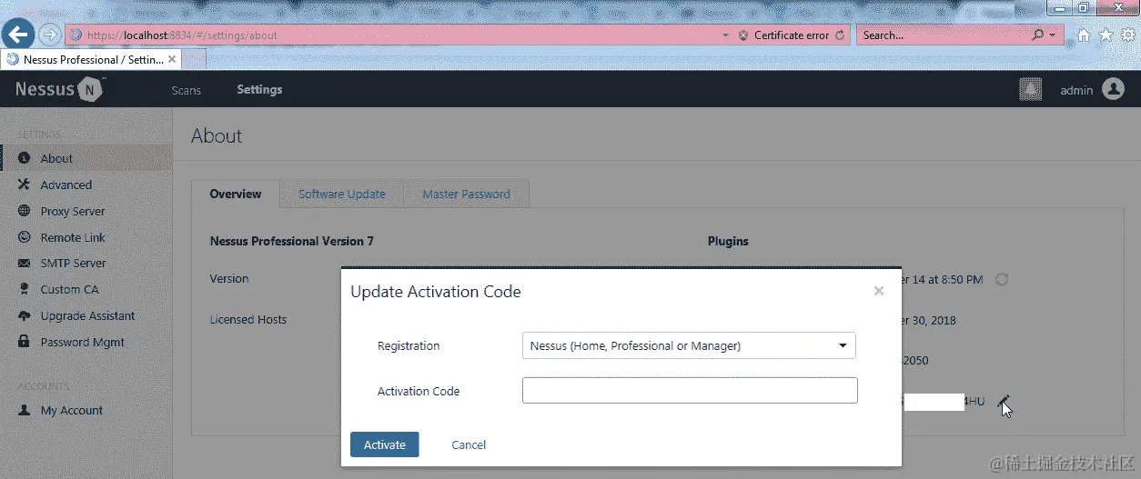Open the search provider dropdown arrow
Image resolution: width=1141 pixels, height=479 pixels.
coord(1053,35)
